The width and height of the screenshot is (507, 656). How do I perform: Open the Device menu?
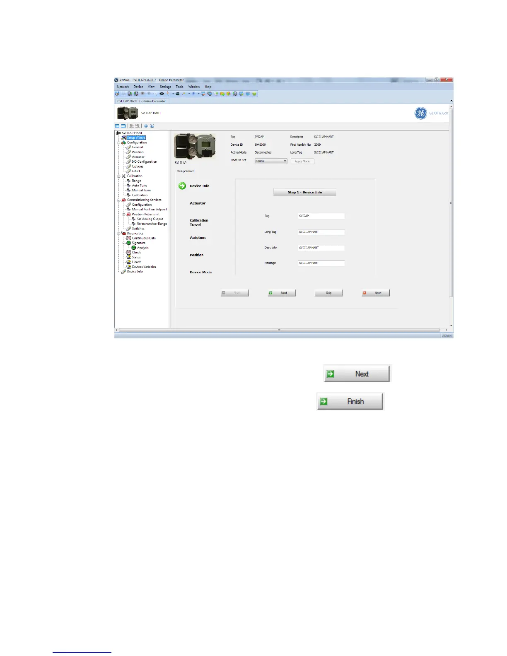click(138, 87)
